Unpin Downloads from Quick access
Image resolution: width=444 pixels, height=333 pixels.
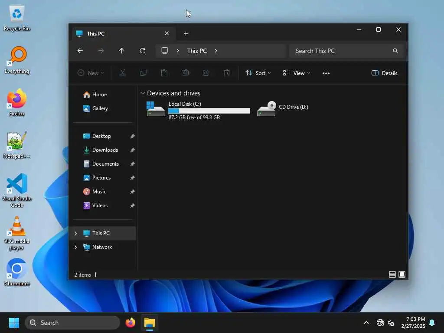(x=132, y=150)
